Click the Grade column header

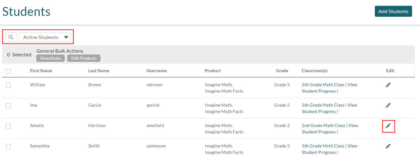[x=282, y=71]
